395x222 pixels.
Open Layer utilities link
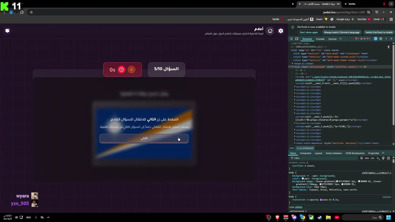(x=298, y=207)
